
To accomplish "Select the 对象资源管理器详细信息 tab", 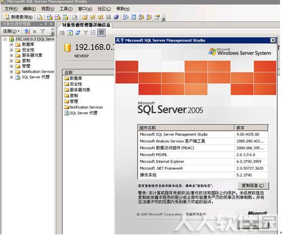I will coord(86,25).
